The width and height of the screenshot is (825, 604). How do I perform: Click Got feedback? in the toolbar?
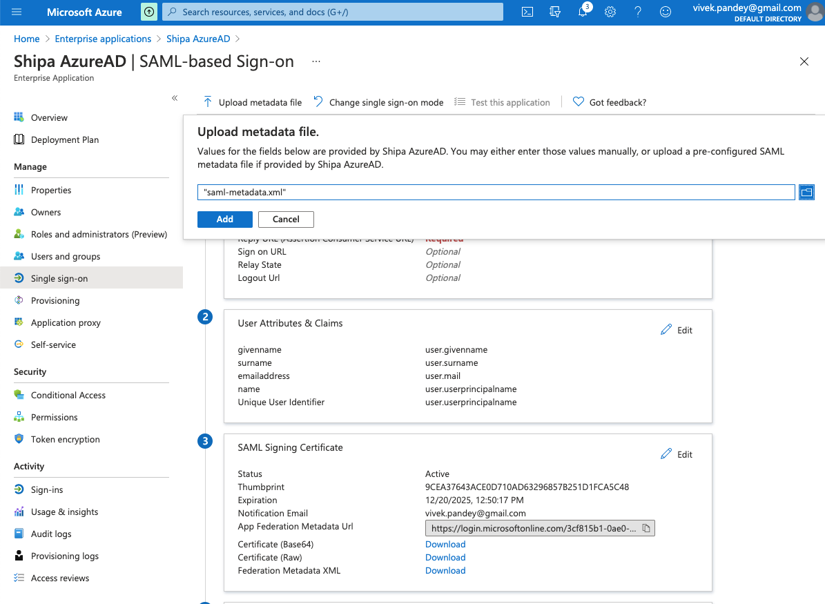click(610, 102)
